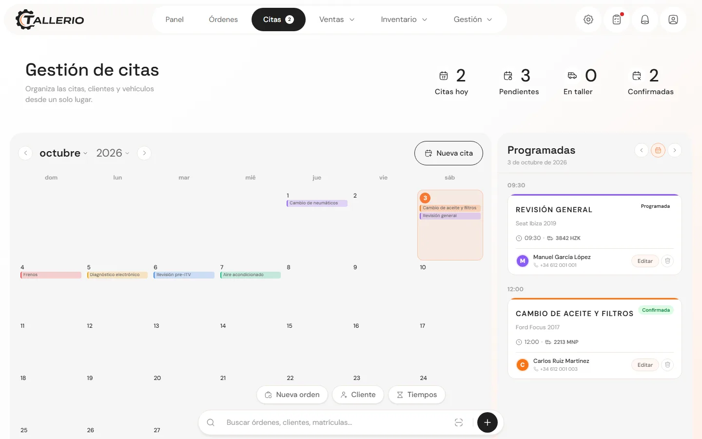The image size is (702, 439).
Task: Go to the Órdenes tab
Action: coord(223,20)
